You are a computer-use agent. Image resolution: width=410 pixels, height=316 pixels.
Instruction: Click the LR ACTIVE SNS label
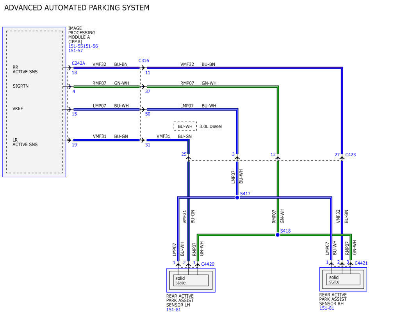pos(25,142)
